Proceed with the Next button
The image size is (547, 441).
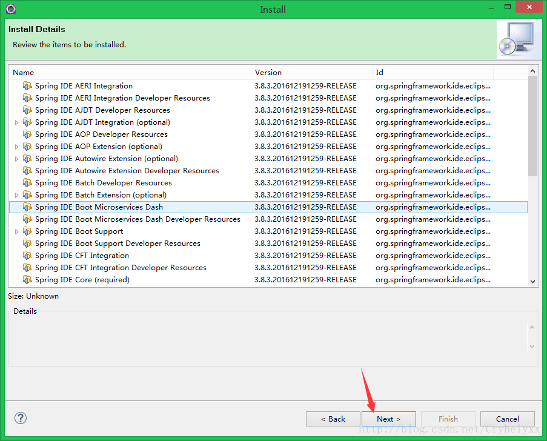(x=389, y=419)
